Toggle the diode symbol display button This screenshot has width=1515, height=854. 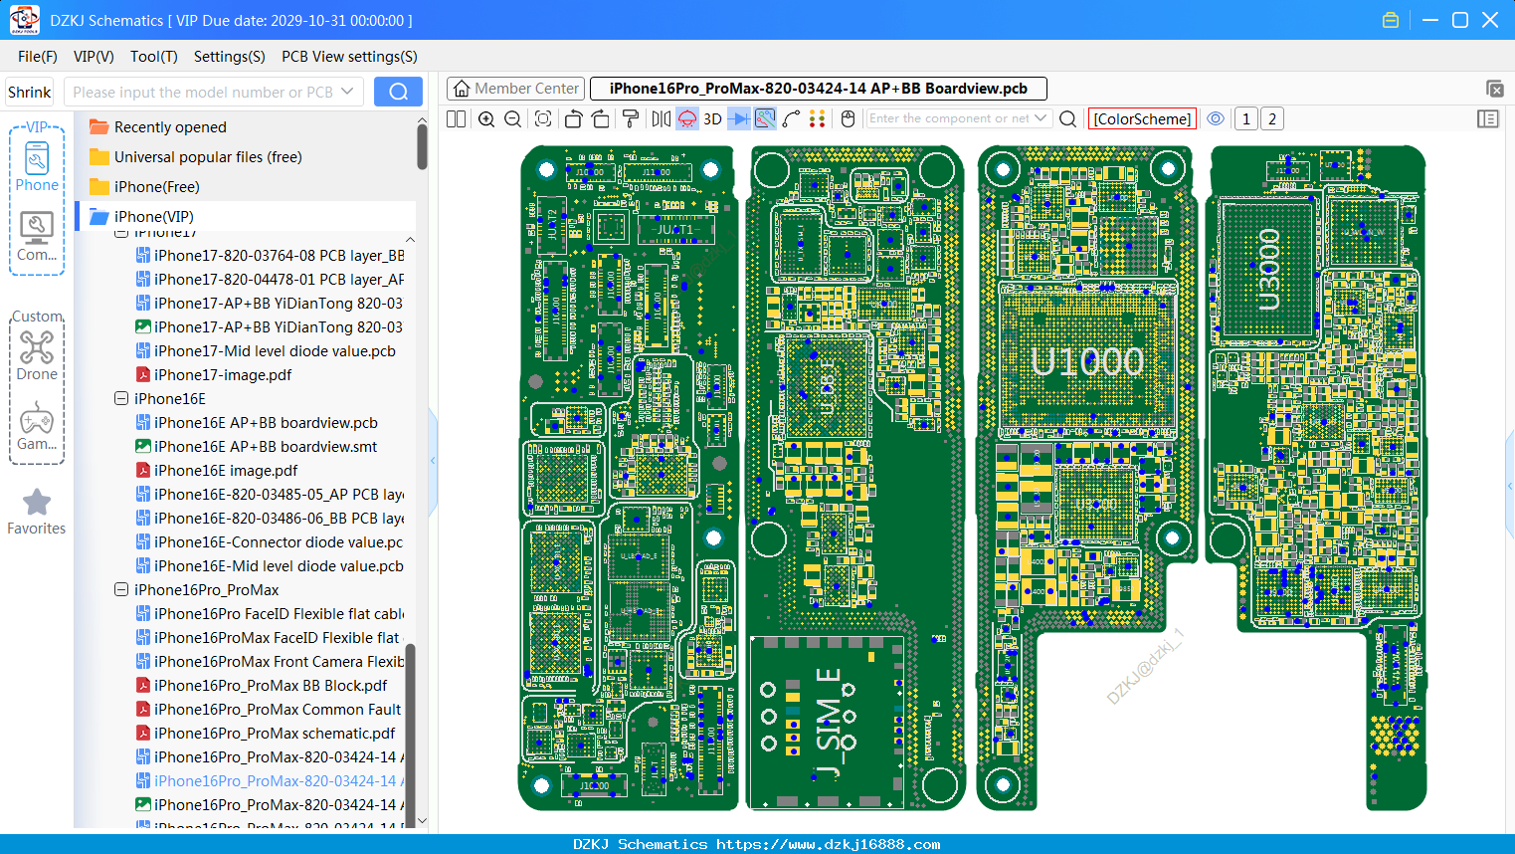point(739,119)
